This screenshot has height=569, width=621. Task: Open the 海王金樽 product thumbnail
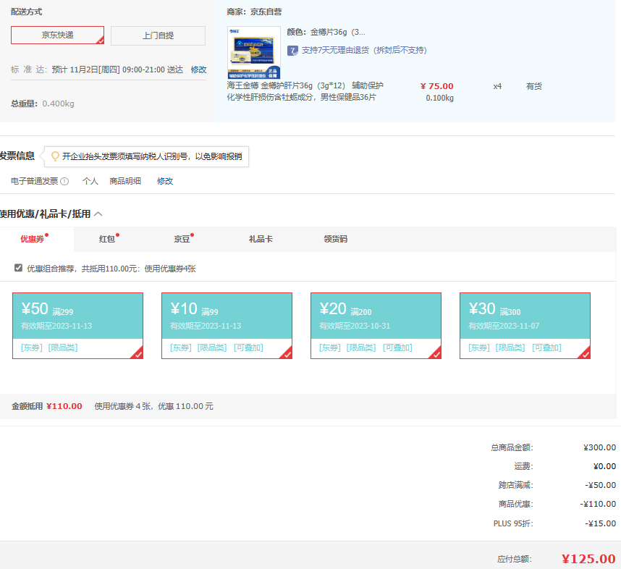click(x=254, y=53)
